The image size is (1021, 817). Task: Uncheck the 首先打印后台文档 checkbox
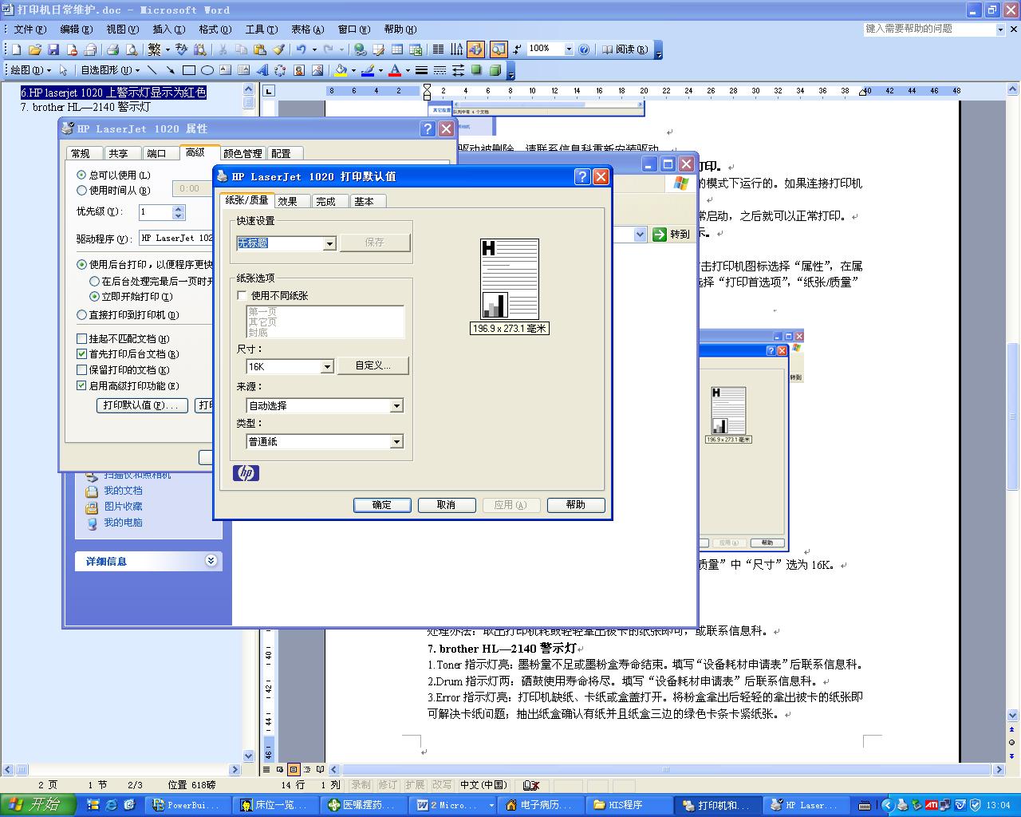(x=81, y=354)
